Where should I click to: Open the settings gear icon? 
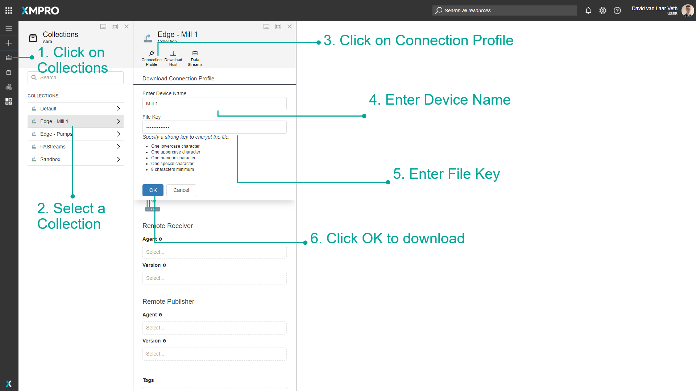point(603,10)
